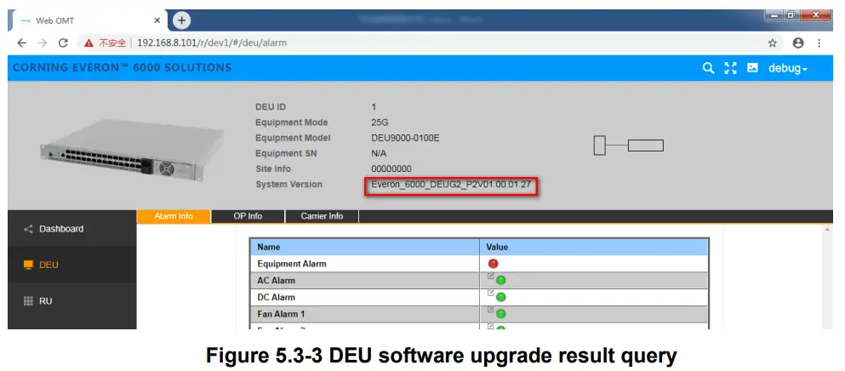This screenshot has height=371, width=845.
Task: Click the System Version label
Action: pyautogui.click(x=288, y=185)
